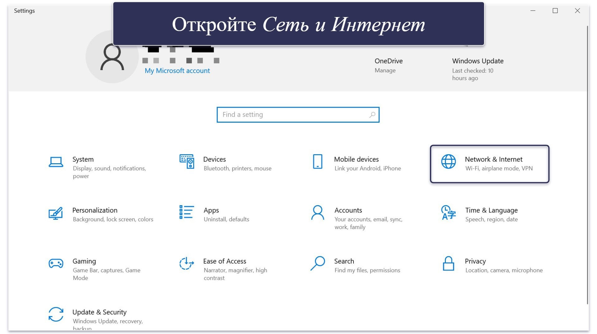The height and width of the screenshot is (334, 597).
Task: Click Bluetooth, printers, mouse description
Action: (237, 169)
